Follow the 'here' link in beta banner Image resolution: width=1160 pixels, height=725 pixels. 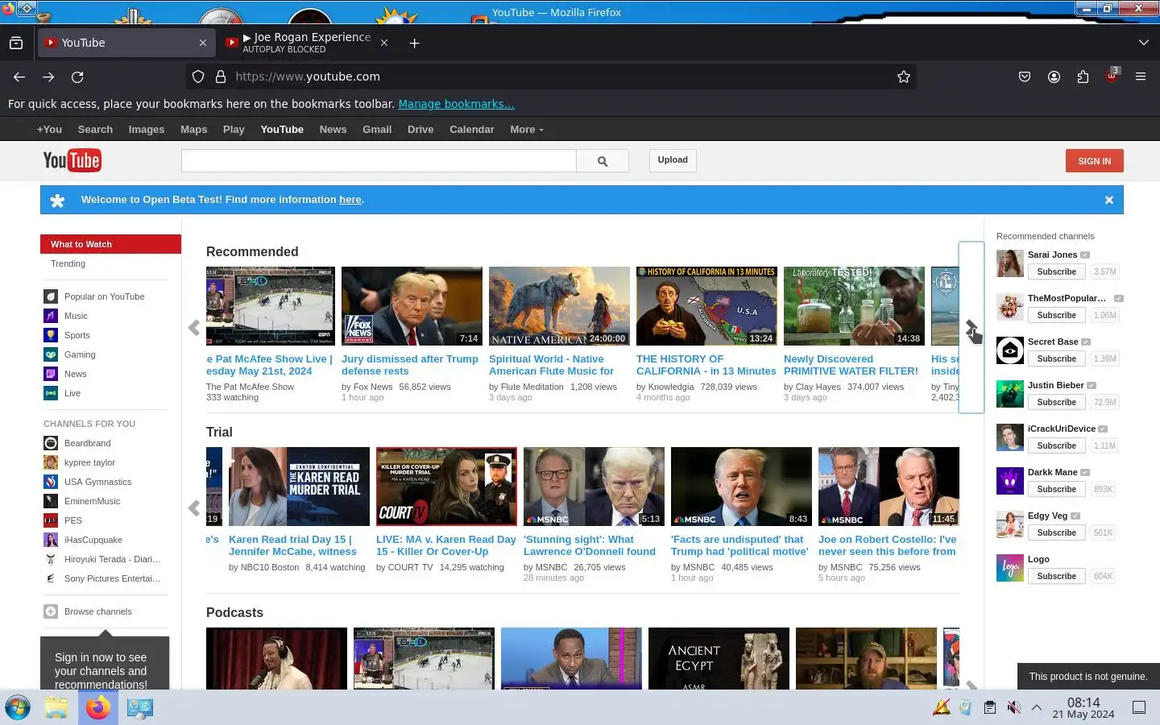[350, 200]
